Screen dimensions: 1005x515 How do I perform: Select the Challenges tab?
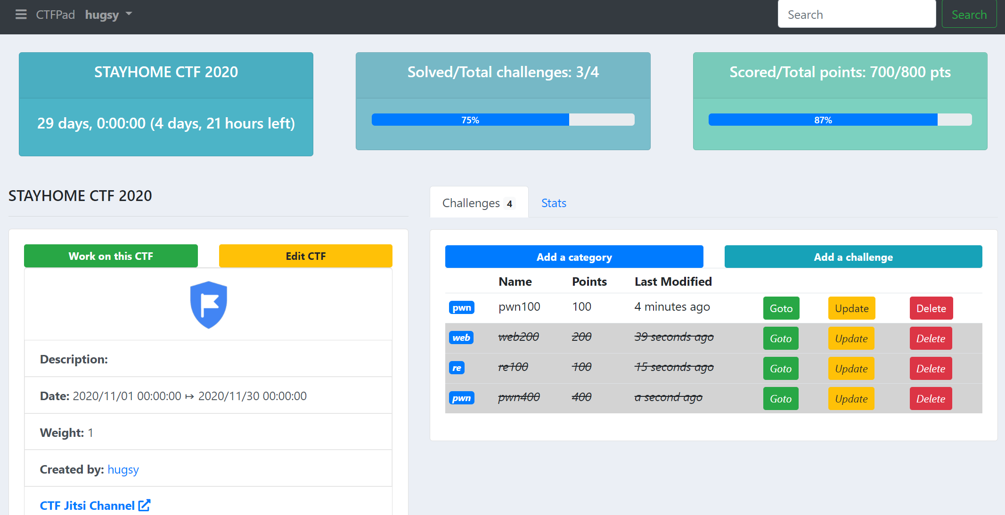pyautogui.click(x=471, y=203)
